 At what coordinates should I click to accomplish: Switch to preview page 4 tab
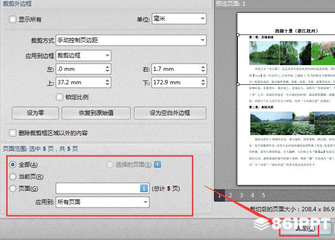click(252, 195)
